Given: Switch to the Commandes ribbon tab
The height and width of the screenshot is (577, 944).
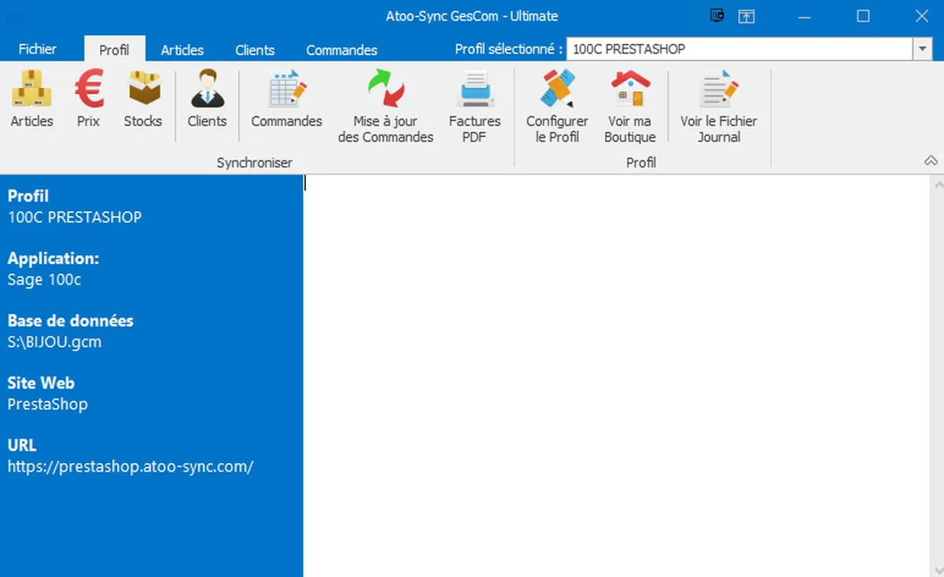Looking at the screenshot, I should [x=341, y=50].
